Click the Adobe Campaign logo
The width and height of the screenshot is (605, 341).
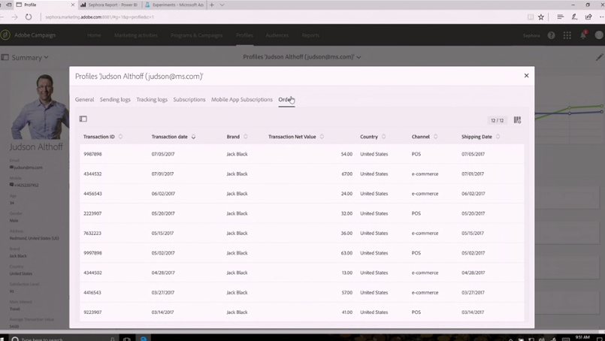coord(6,35)
